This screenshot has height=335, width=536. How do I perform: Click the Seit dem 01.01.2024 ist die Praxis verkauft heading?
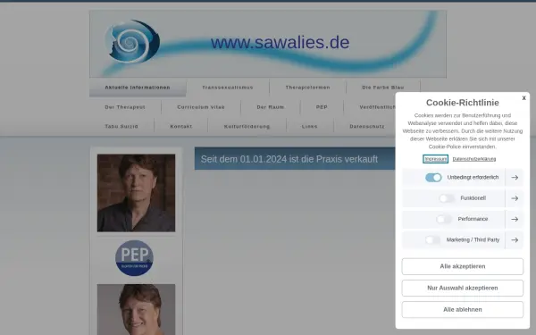pos(289,159)
